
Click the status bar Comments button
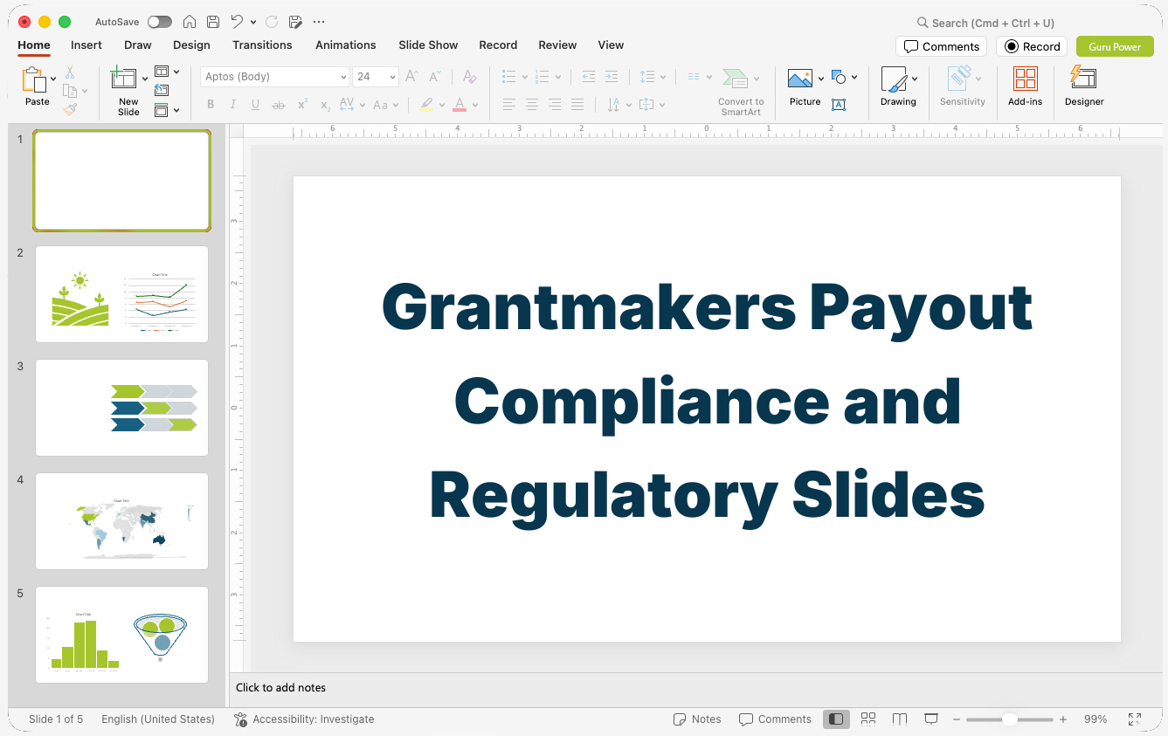point(775,719)
